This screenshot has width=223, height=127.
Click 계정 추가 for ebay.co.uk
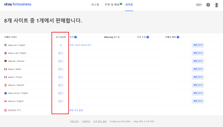[x=198, y=53]
